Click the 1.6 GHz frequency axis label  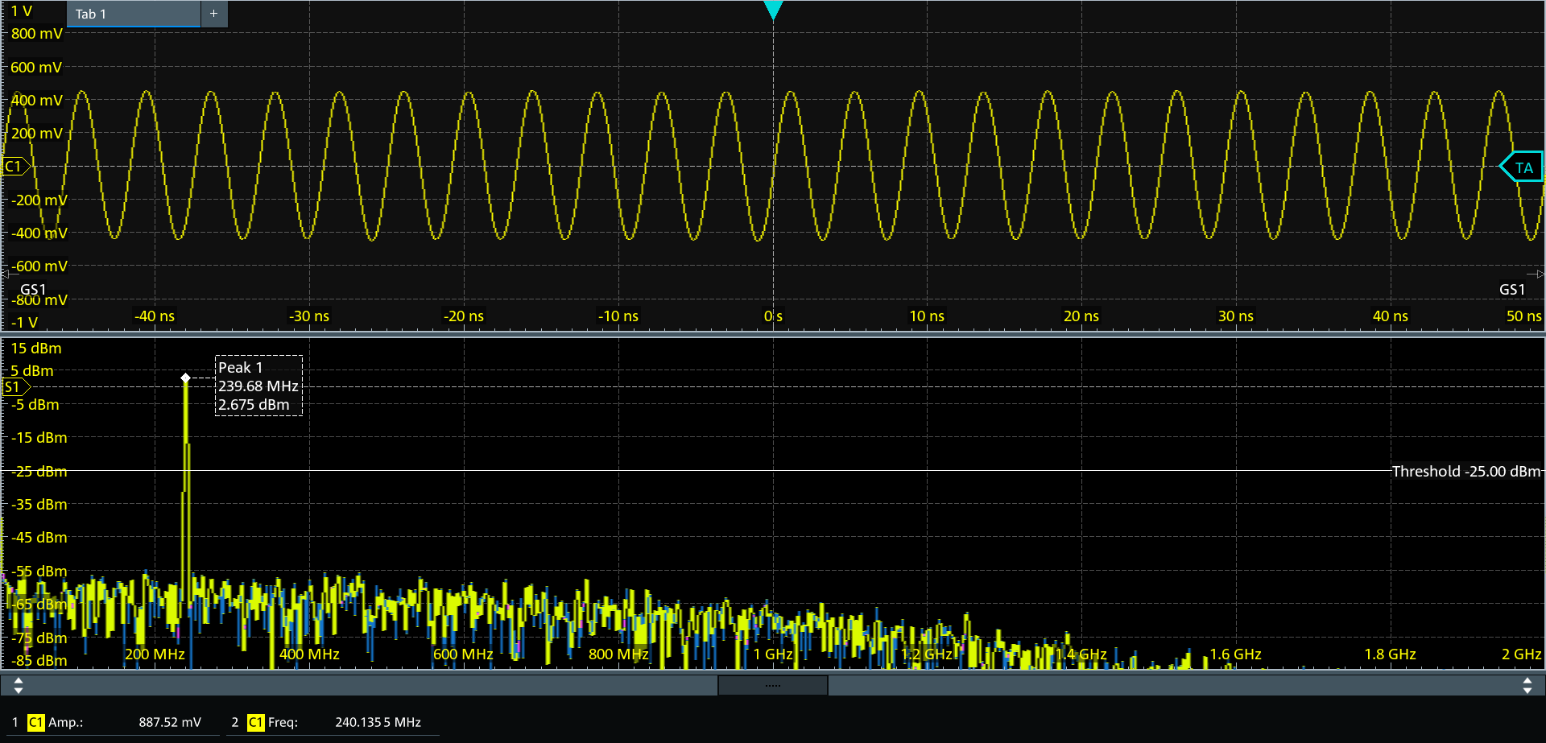point(1235,654)
